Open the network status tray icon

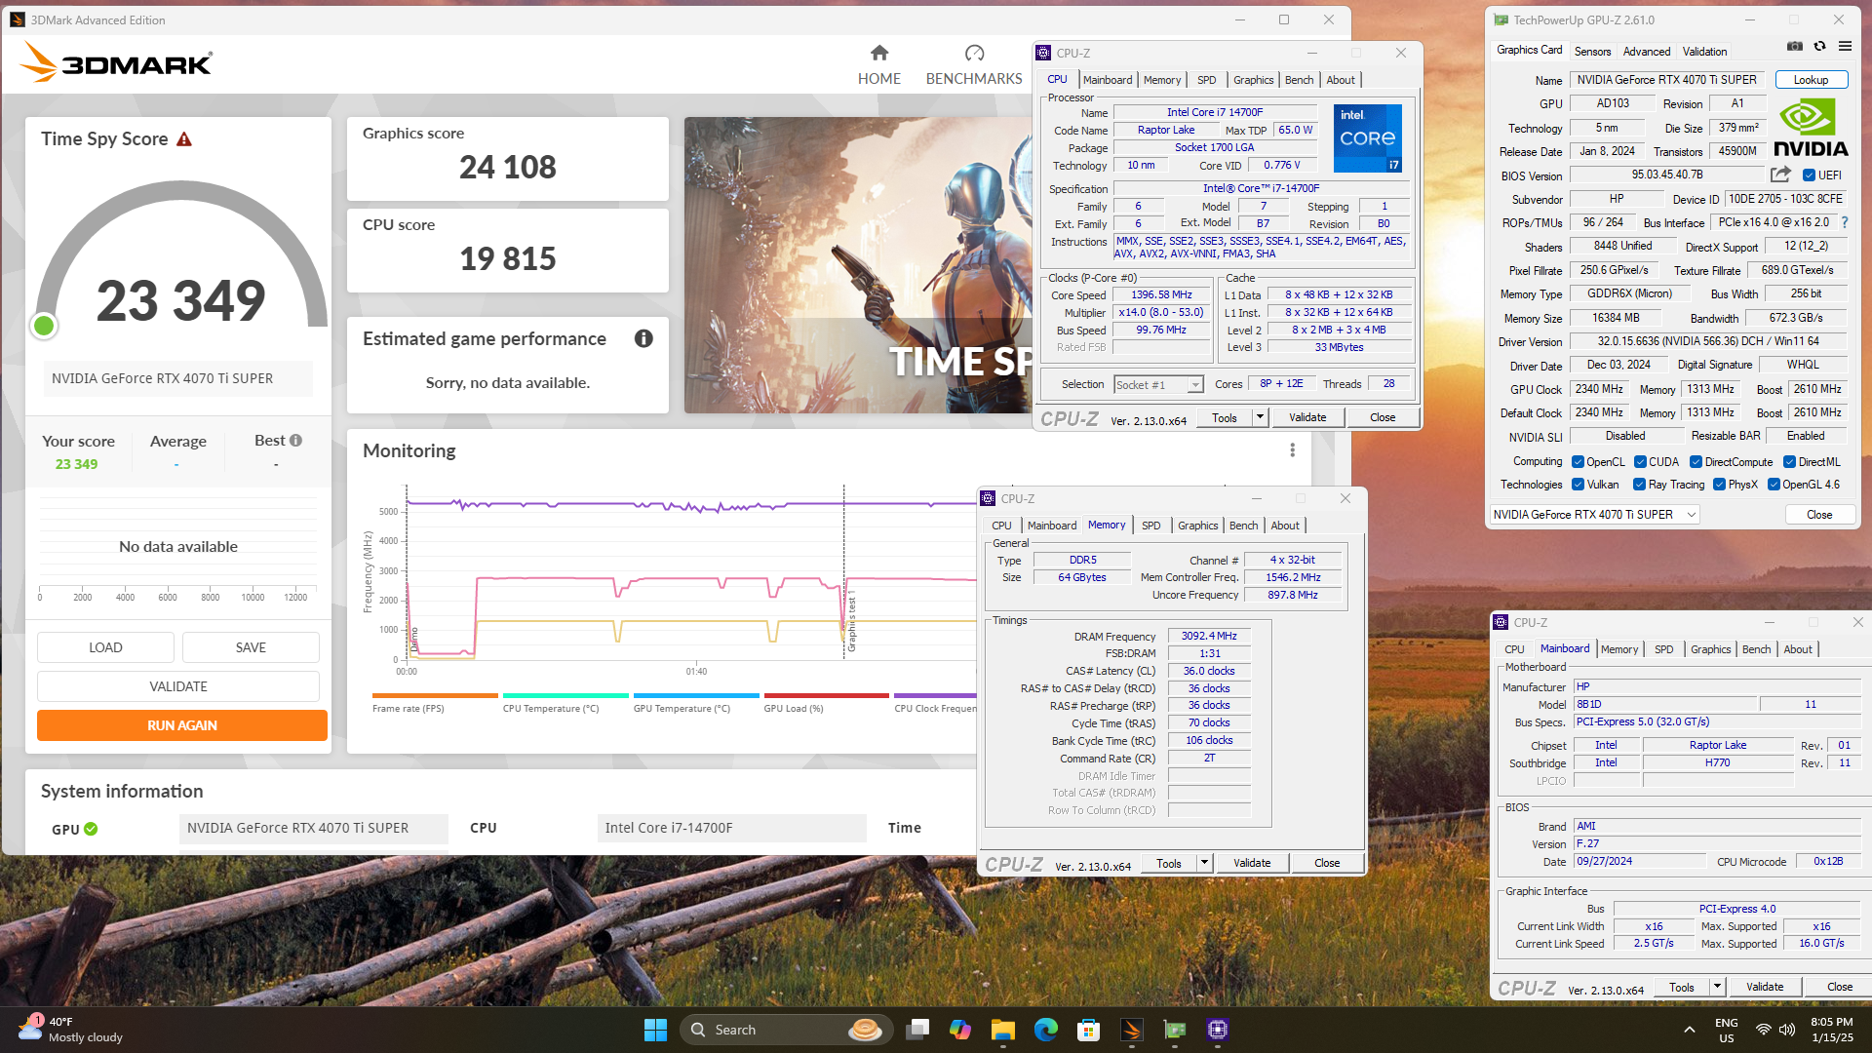1763,1030
